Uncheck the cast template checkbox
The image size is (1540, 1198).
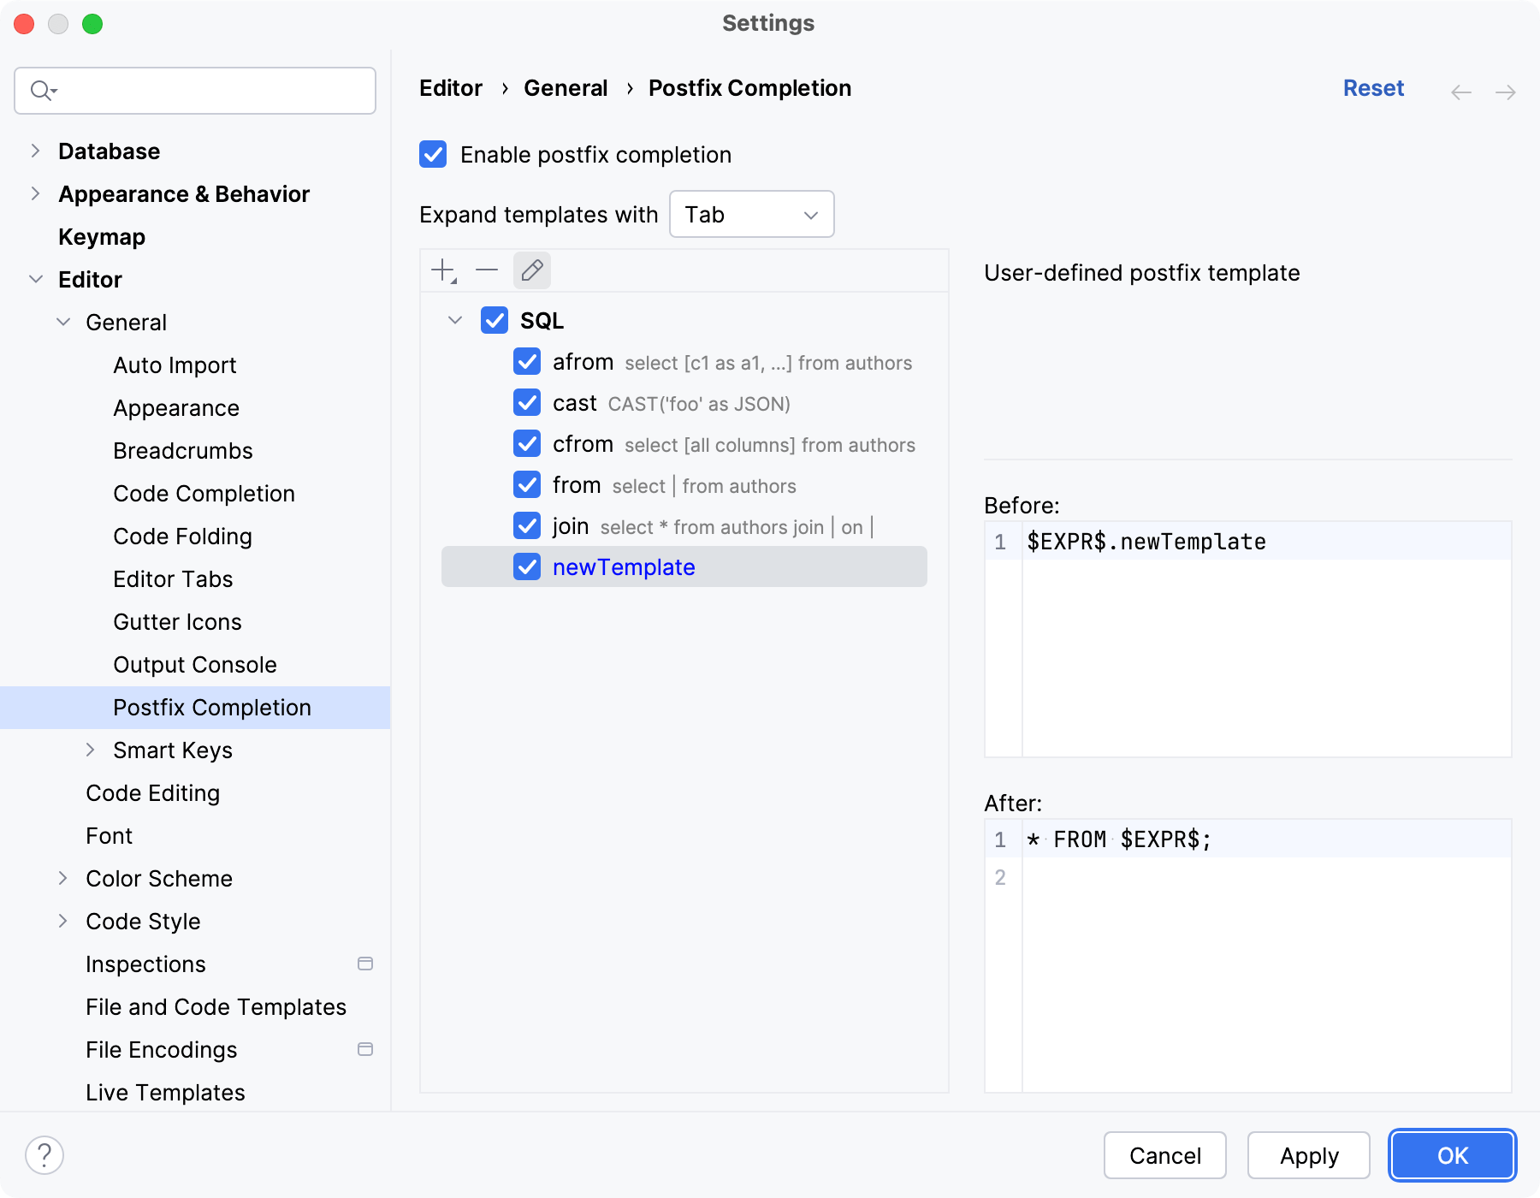[527, 402]
